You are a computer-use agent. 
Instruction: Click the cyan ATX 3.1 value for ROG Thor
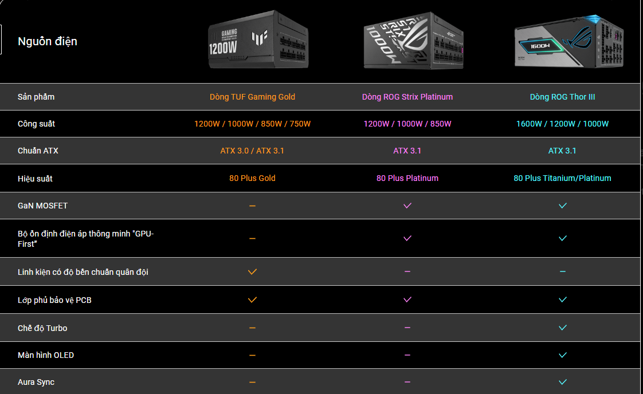pyautogui.click(x=562, y=151)
